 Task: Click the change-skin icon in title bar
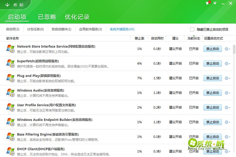(207, 3)
